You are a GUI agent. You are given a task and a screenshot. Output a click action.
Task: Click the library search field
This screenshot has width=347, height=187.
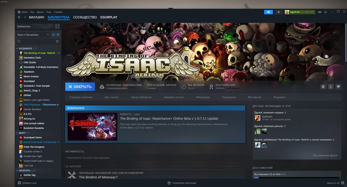click(x=35, y=42)
